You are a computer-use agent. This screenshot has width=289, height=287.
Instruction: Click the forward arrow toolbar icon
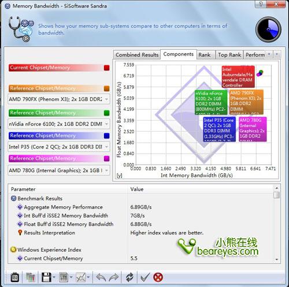click(114, 277)
